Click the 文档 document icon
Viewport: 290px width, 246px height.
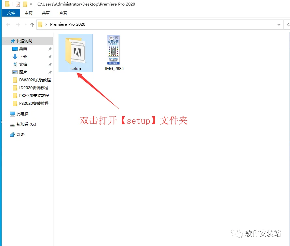15,64
